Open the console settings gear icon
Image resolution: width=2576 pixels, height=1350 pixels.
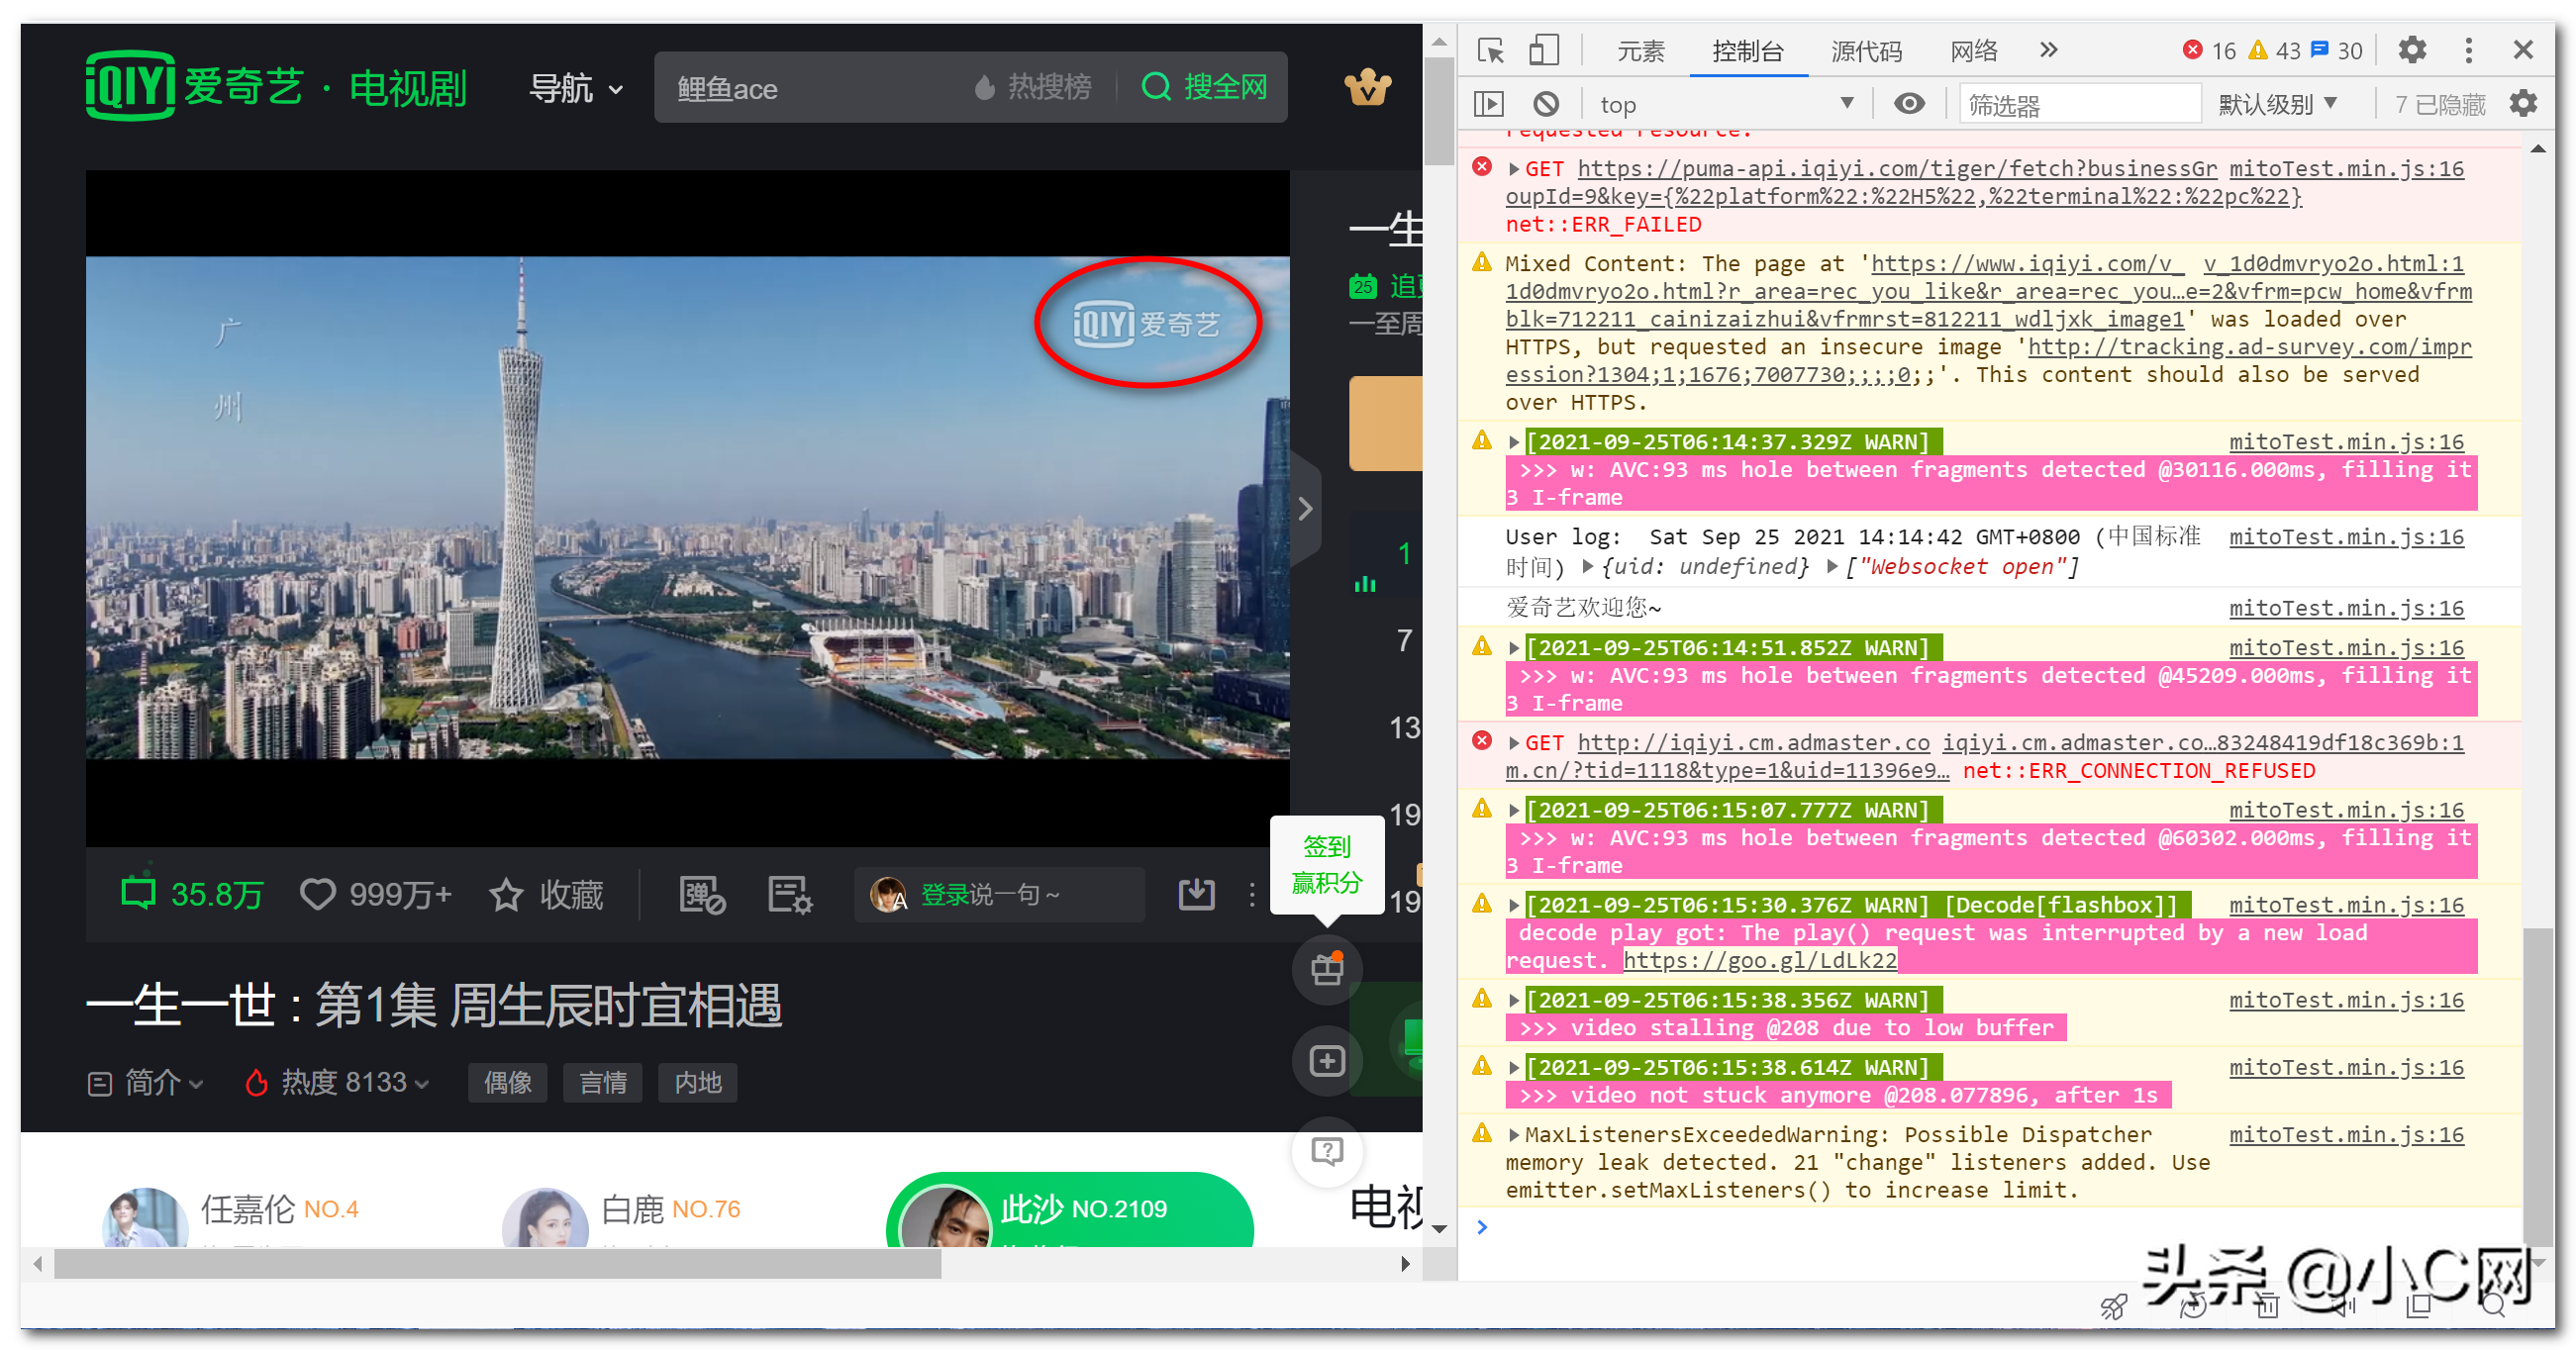point(2523,103)
